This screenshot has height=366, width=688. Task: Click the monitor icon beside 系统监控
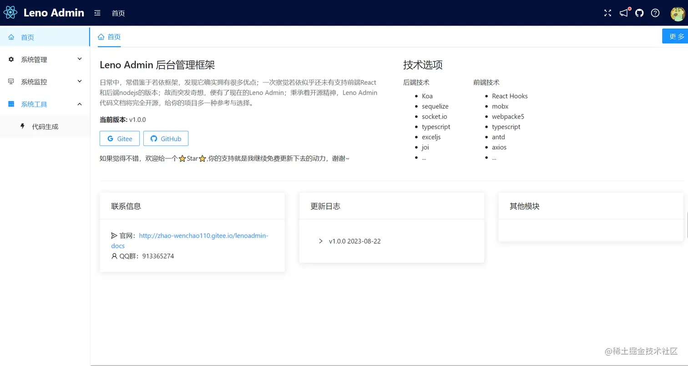click(11, 82)
